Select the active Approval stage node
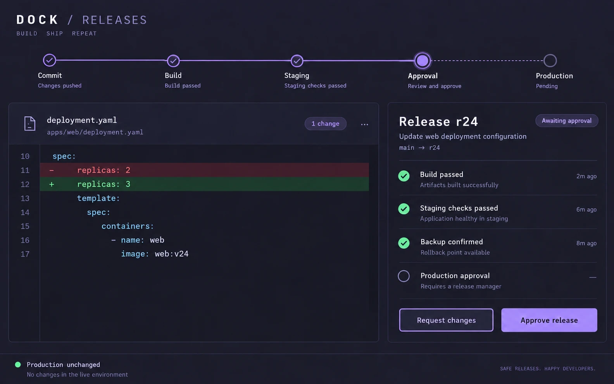Image resolution: width=614 pixels, height=384 pixels. (423, 60)
